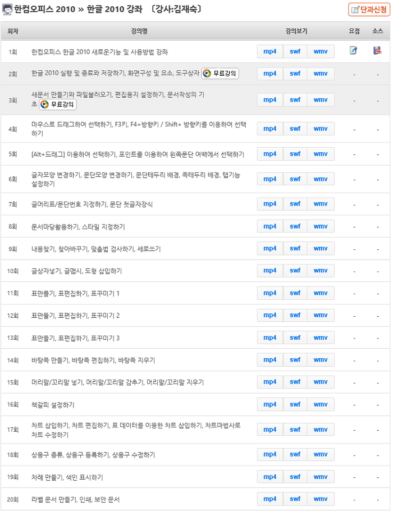Viewport: 393px width, 511px height.
Task: Select lecture title '책갈피 설정하기'
Action: point(53,405)
